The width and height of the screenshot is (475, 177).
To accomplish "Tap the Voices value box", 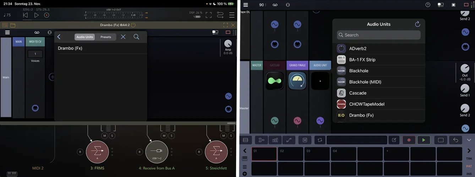I will pos(35,54).
